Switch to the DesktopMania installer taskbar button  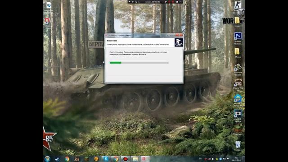(145, 159)
